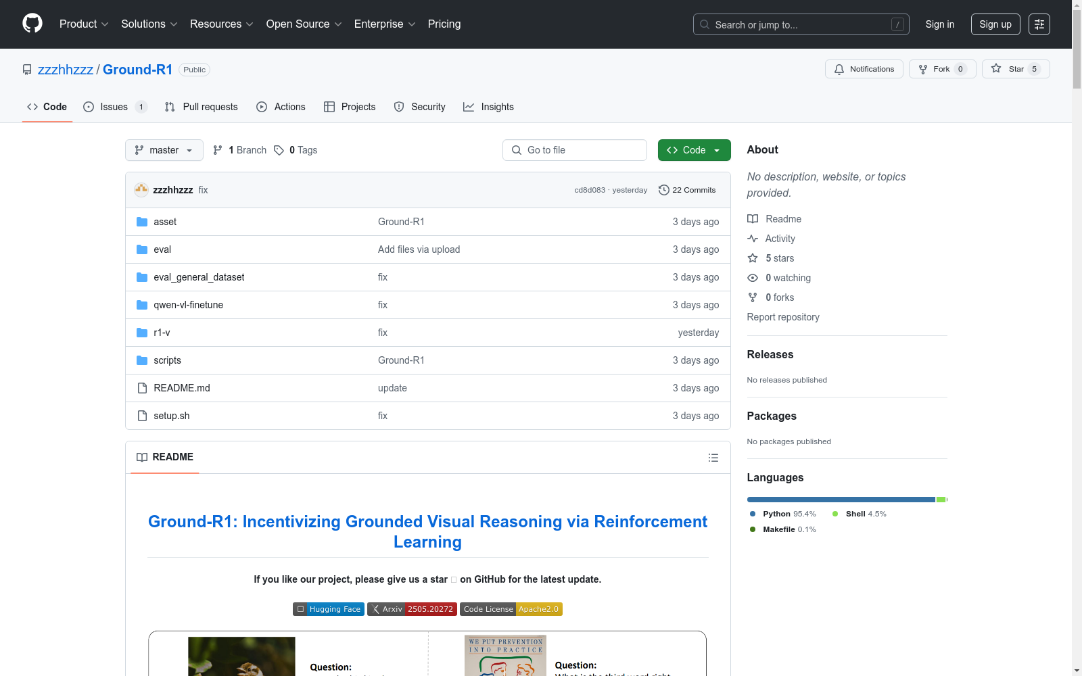Focus the Go to file input
Viewport: 1082px width, 676px height.
(x=575, y=150)
